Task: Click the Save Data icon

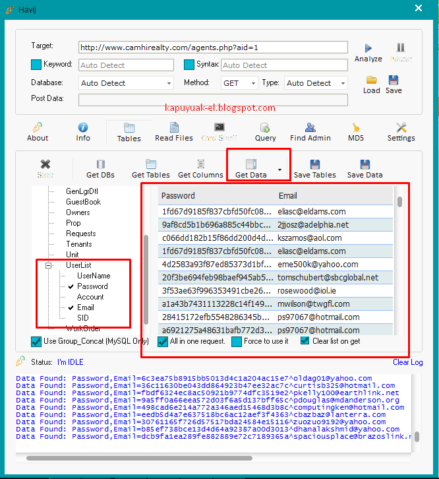Action: coord(365,164)
